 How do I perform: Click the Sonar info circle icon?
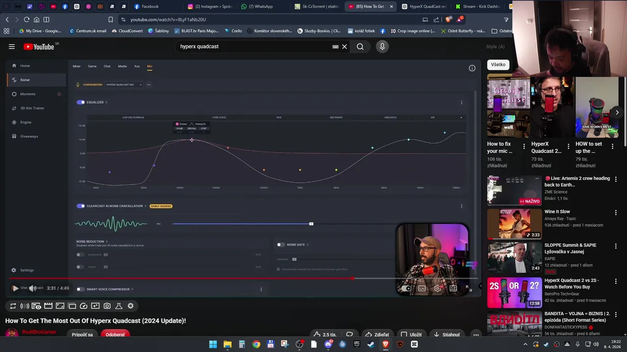[472, 68]
